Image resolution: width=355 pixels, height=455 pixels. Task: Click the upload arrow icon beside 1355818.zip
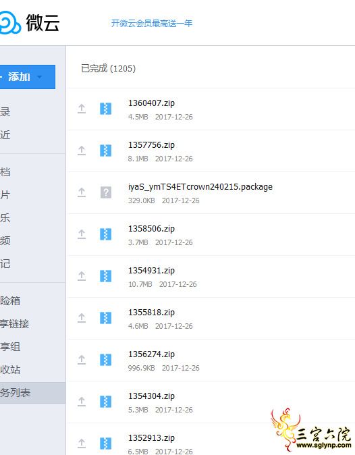pyautogui.click(x=82, y=318)
